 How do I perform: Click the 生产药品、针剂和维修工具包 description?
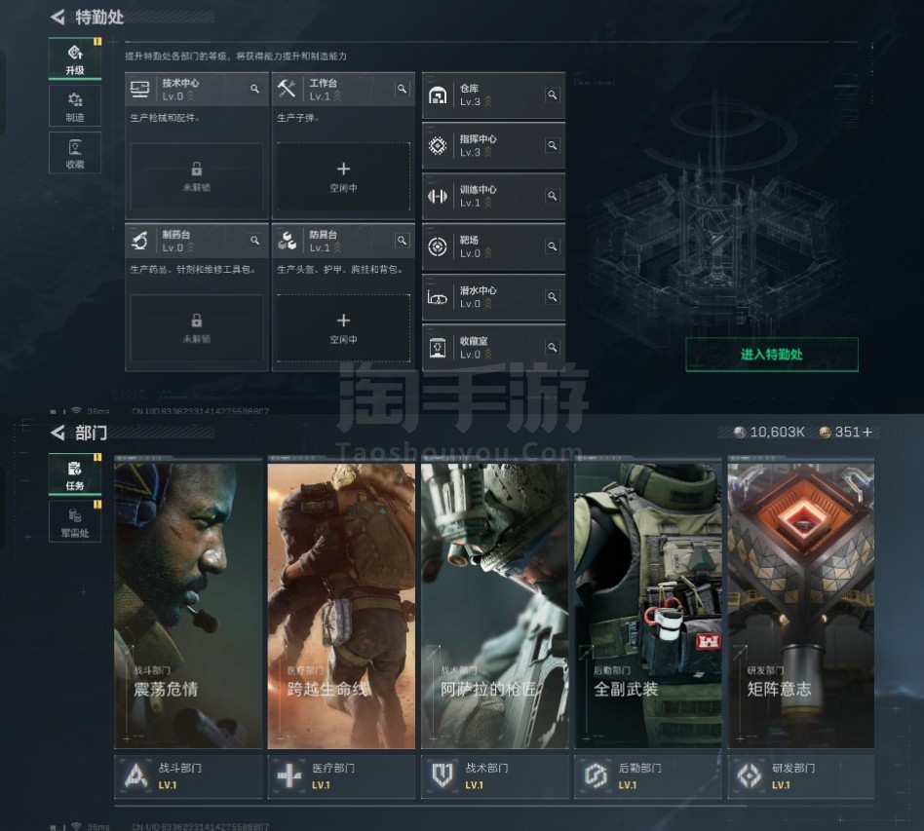click(x=193, y=269)
